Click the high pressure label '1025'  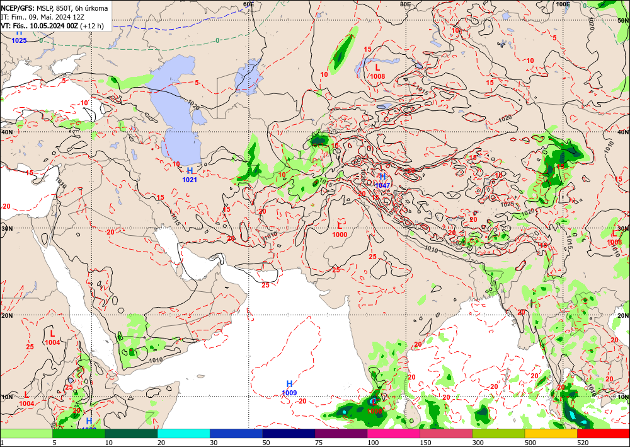(19, 40)
